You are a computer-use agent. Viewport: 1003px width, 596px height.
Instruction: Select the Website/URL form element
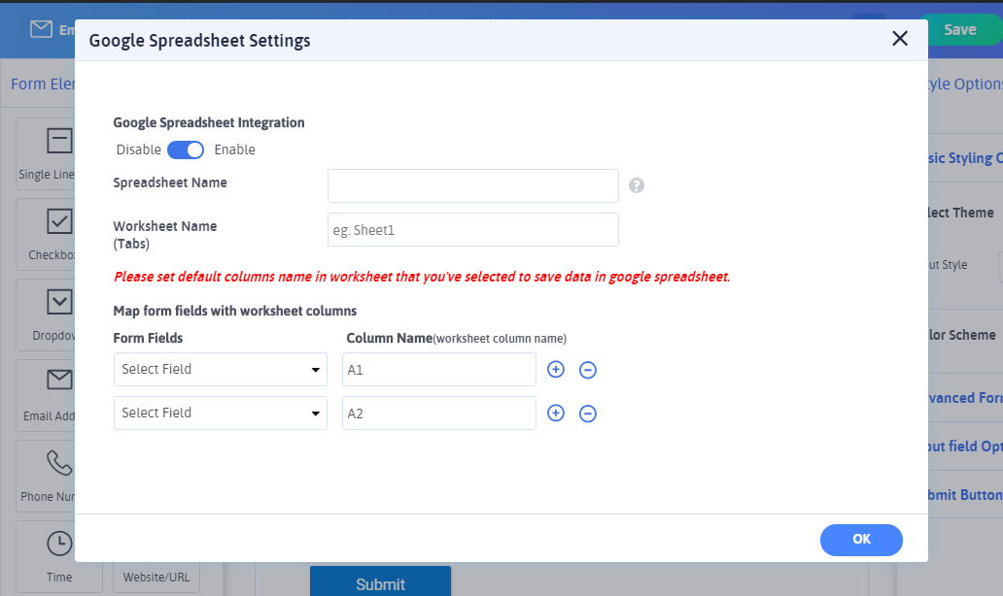(156, 577)
